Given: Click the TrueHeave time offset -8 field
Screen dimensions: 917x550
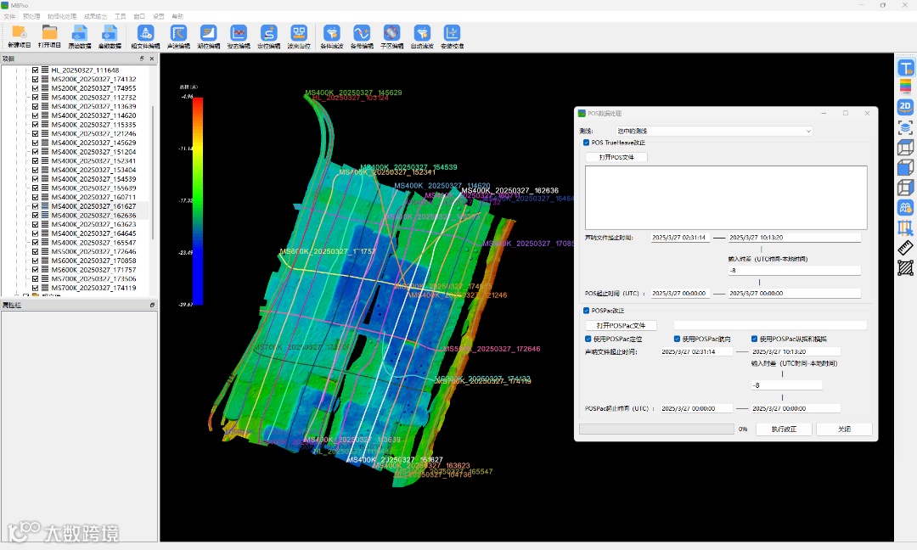Looking at the screenshot, I should coord(794,271).
